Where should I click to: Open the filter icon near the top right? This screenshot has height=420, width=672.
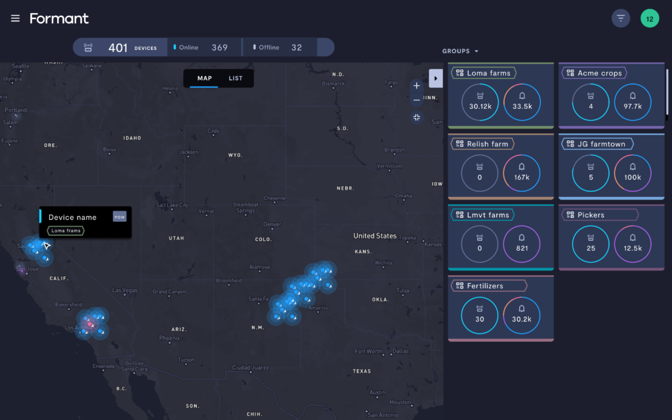620,18
